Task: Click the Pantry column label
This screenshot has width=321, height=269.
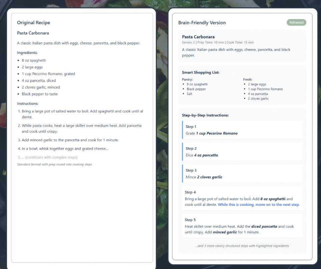Action: 187,80
